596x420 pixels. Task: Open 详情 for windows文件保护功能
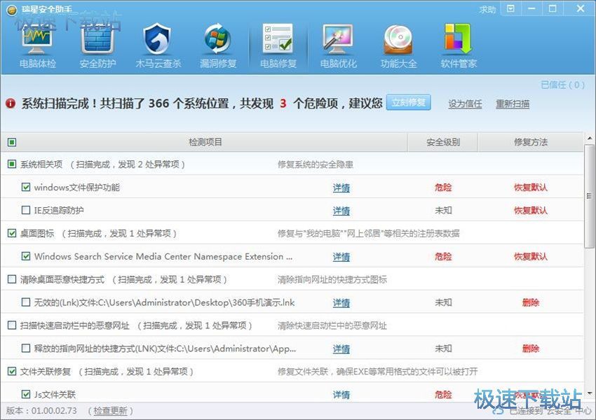[341, 188]
